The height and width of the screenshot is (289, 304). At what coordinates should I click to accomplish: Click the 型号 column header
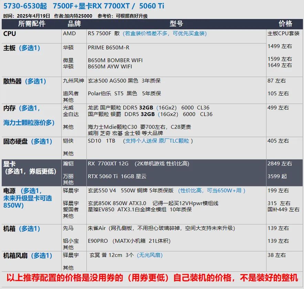176,24
